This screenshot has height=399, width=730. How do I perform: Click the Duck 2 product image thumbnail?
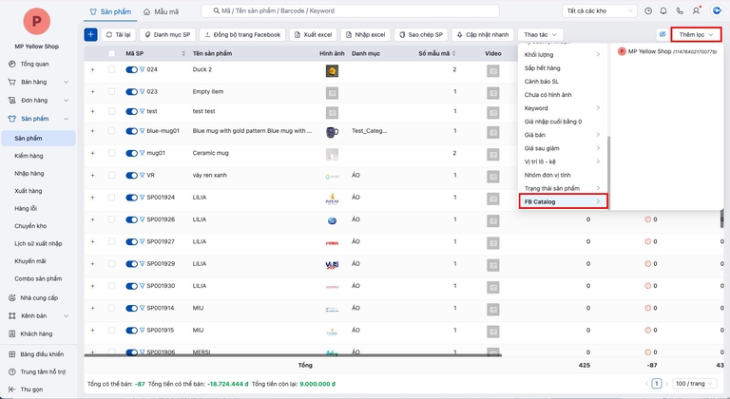332,70
